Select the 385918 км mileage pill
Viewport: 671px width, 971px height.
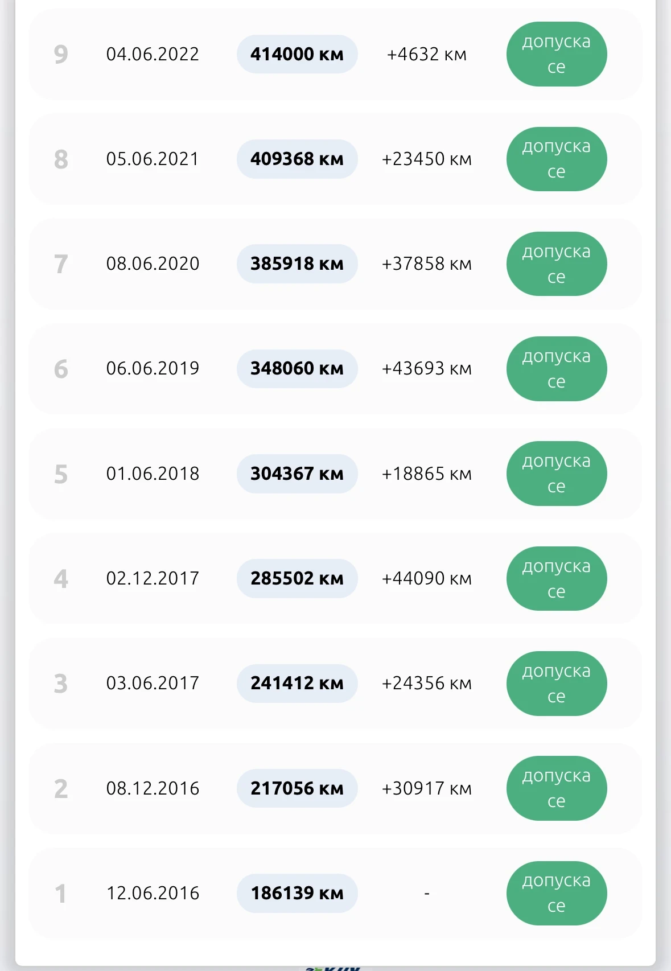[297, 264]
